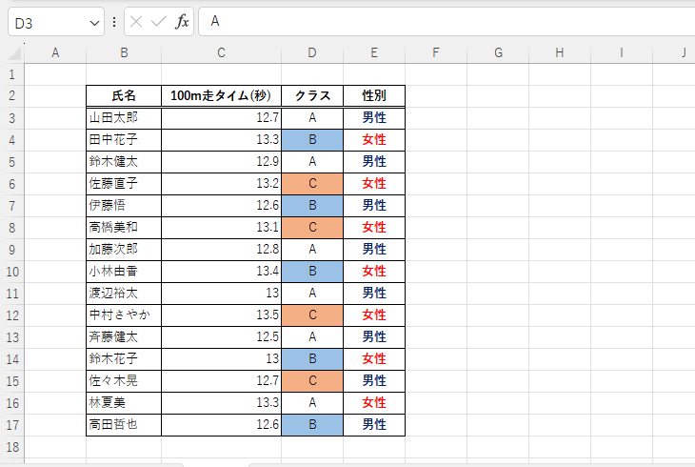
Task: Select the cell with 高橋美和
Action: click(124, 227)
